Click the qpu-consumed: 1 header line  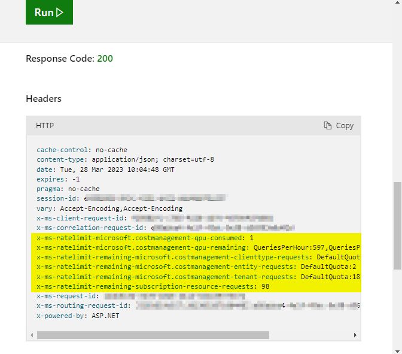click(x=145, y=238)
